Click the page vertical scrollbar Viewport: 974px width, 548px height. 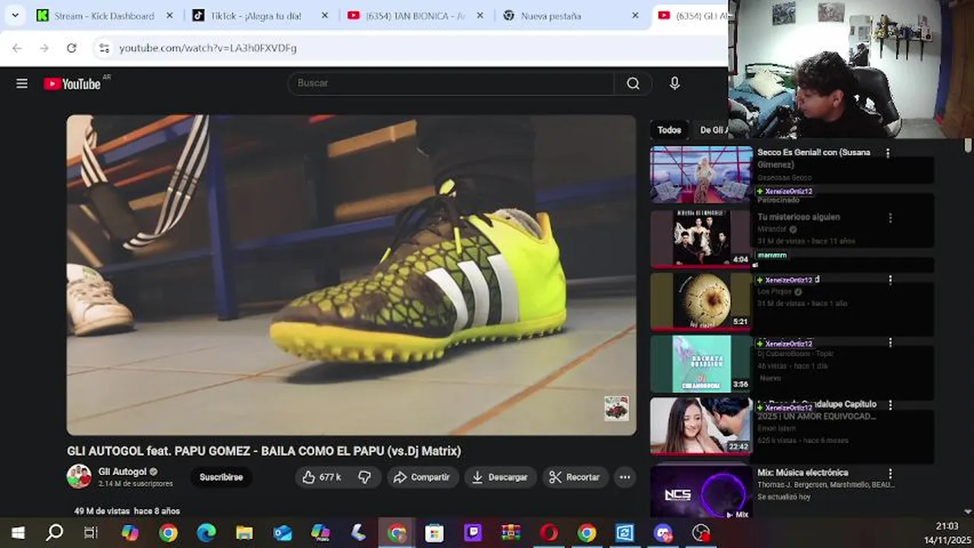click(x=968, y=145)
